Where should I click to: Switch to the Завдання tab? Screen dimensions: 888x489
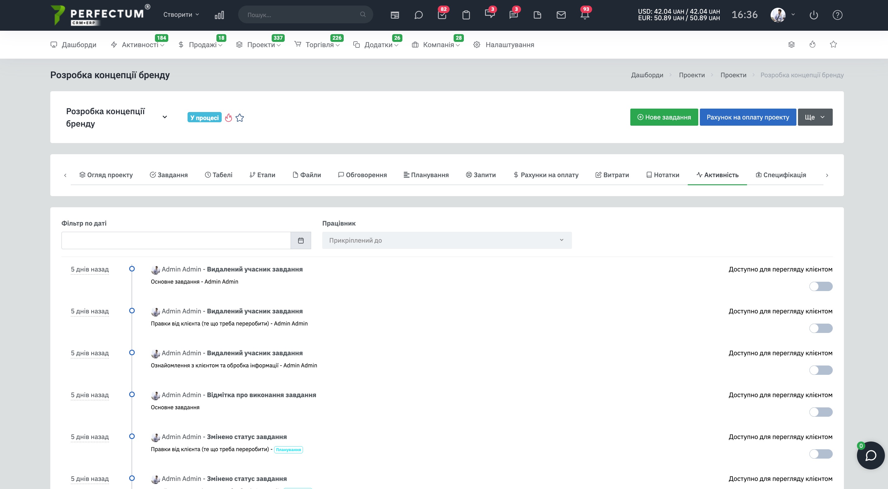pyautogui.click(x=169, y=175)
